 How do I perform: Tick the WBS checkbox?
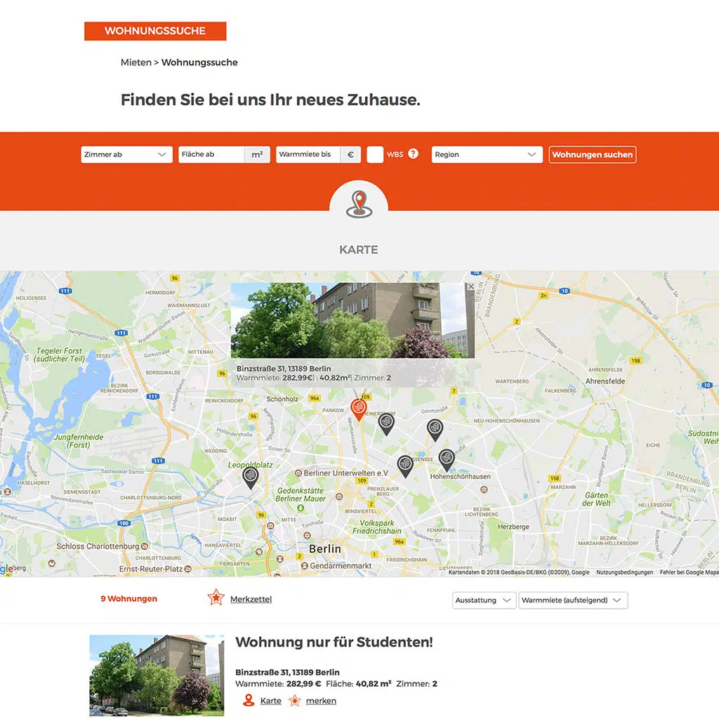tap(375, 154)
